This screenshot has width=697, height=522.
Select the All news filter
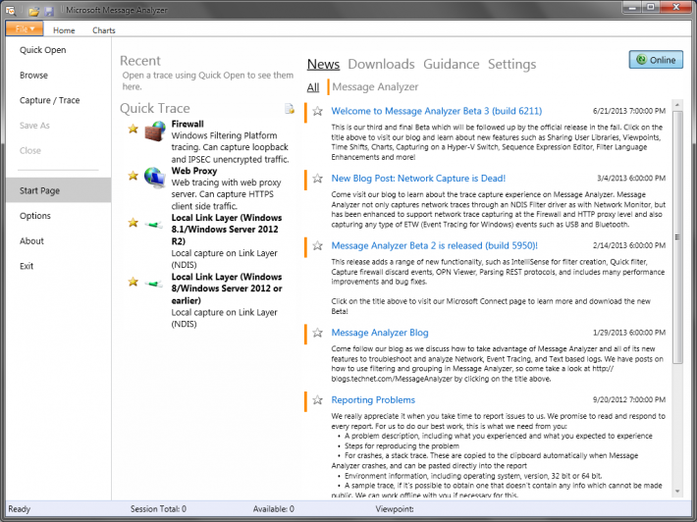point(313,87)
